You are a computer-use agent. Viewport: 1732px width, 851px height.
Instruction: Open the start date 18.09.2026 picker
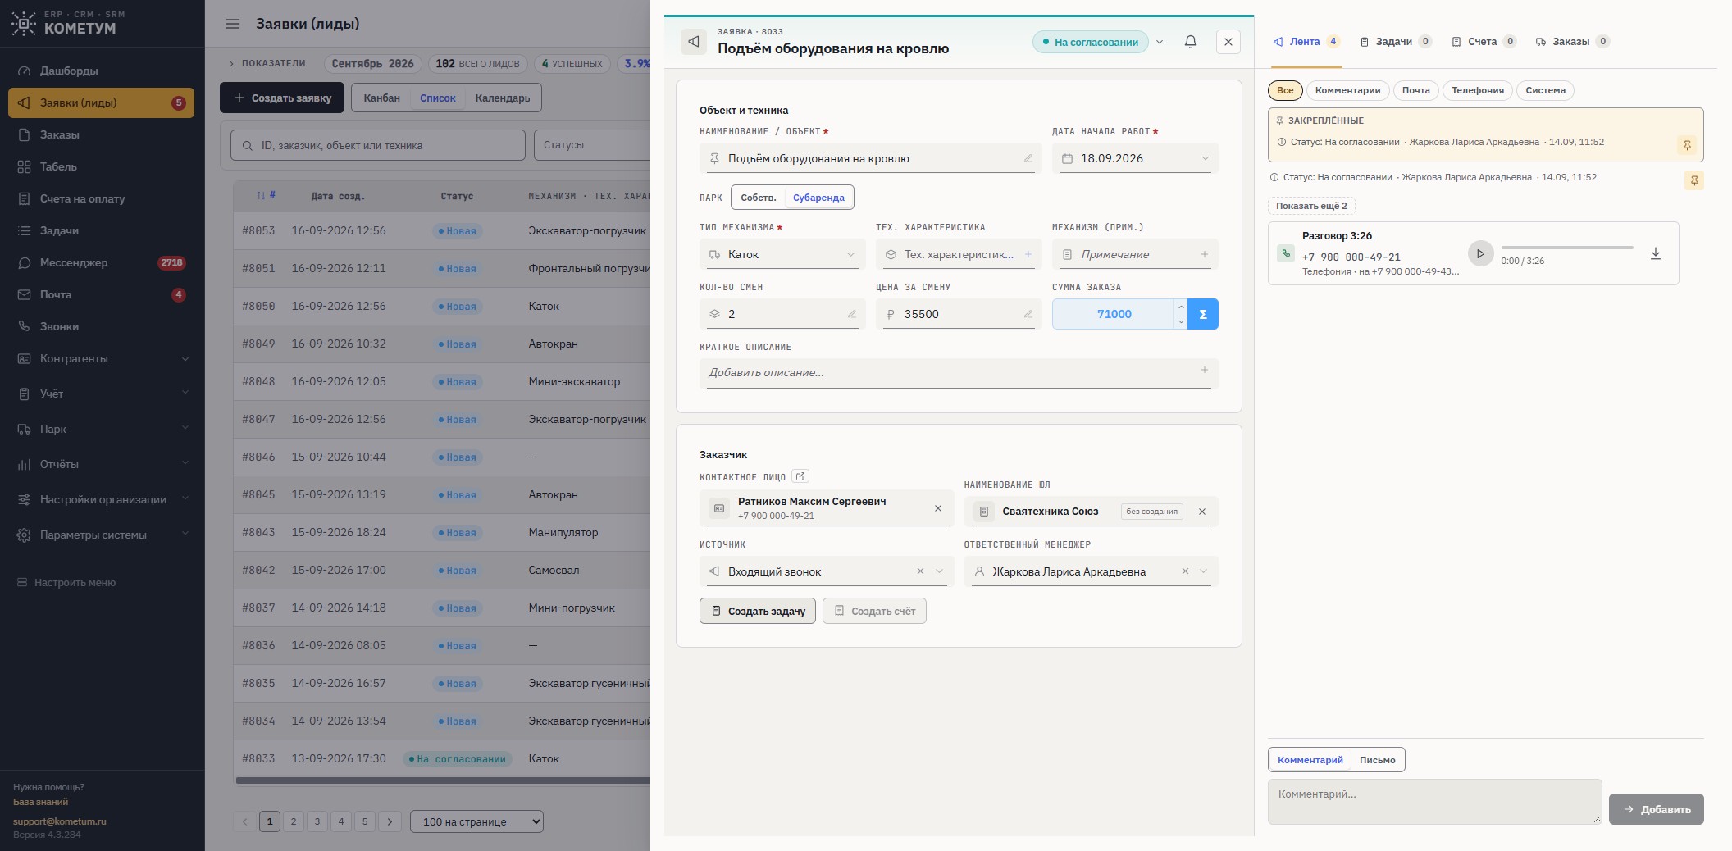coord(1135,158)
